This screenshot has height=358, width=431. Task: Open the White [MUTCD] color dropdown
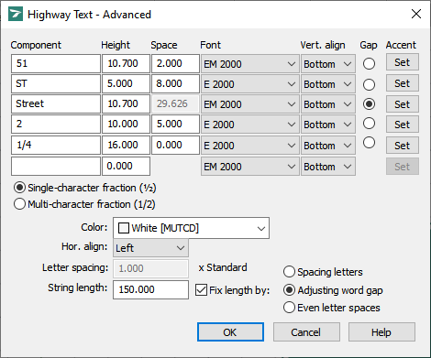click(x=191, y=228)
